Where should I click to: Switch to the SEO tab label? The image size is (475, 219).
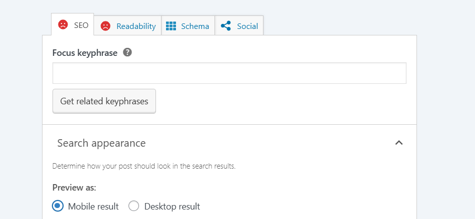(81, 25)
